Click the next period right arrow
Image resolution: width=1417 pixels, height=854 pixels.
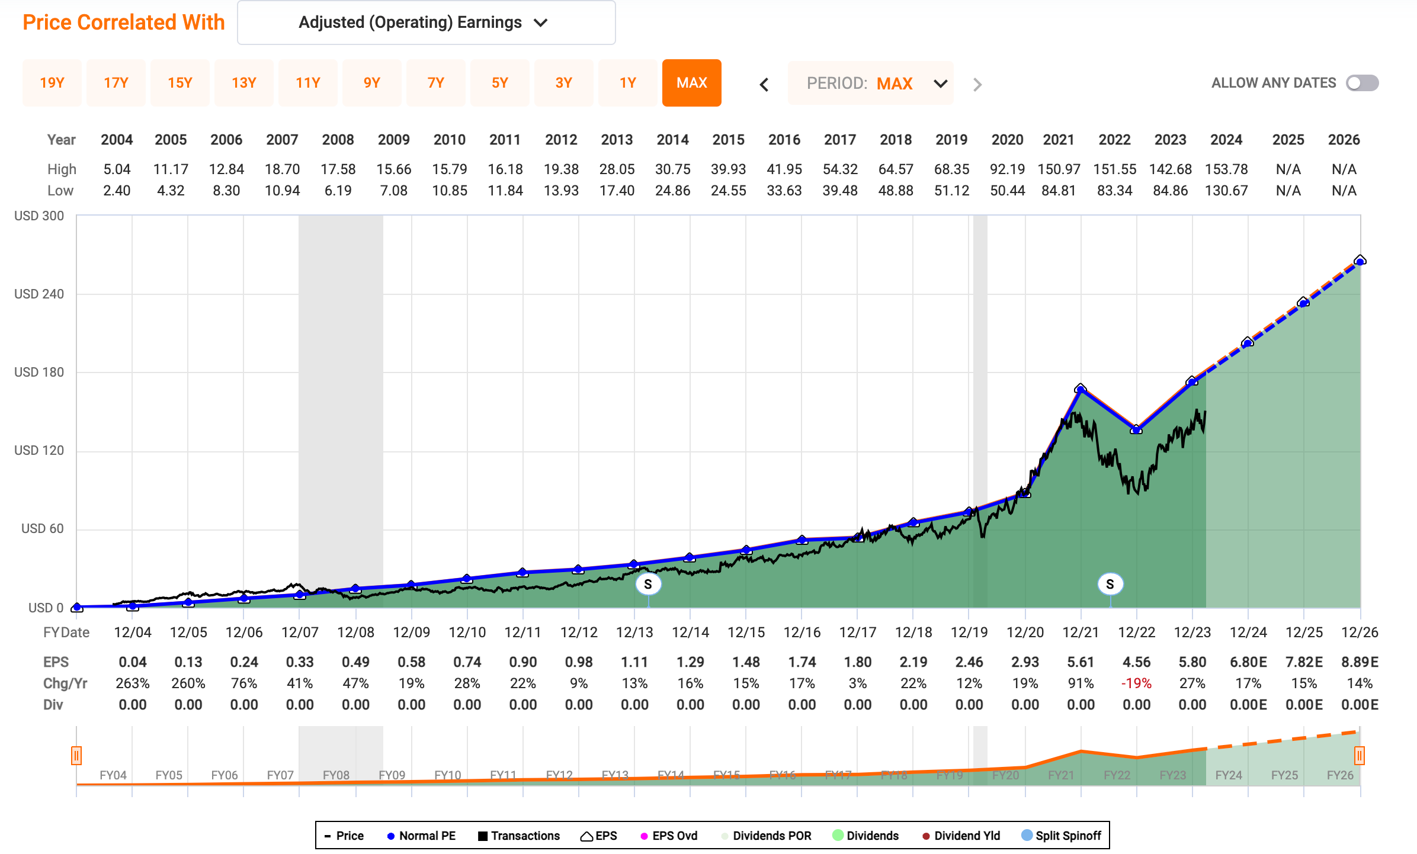tap(977, 85)
